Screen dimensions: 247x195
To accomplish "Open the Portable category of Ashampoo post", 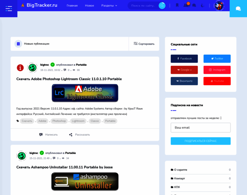I will coord(71,153).
